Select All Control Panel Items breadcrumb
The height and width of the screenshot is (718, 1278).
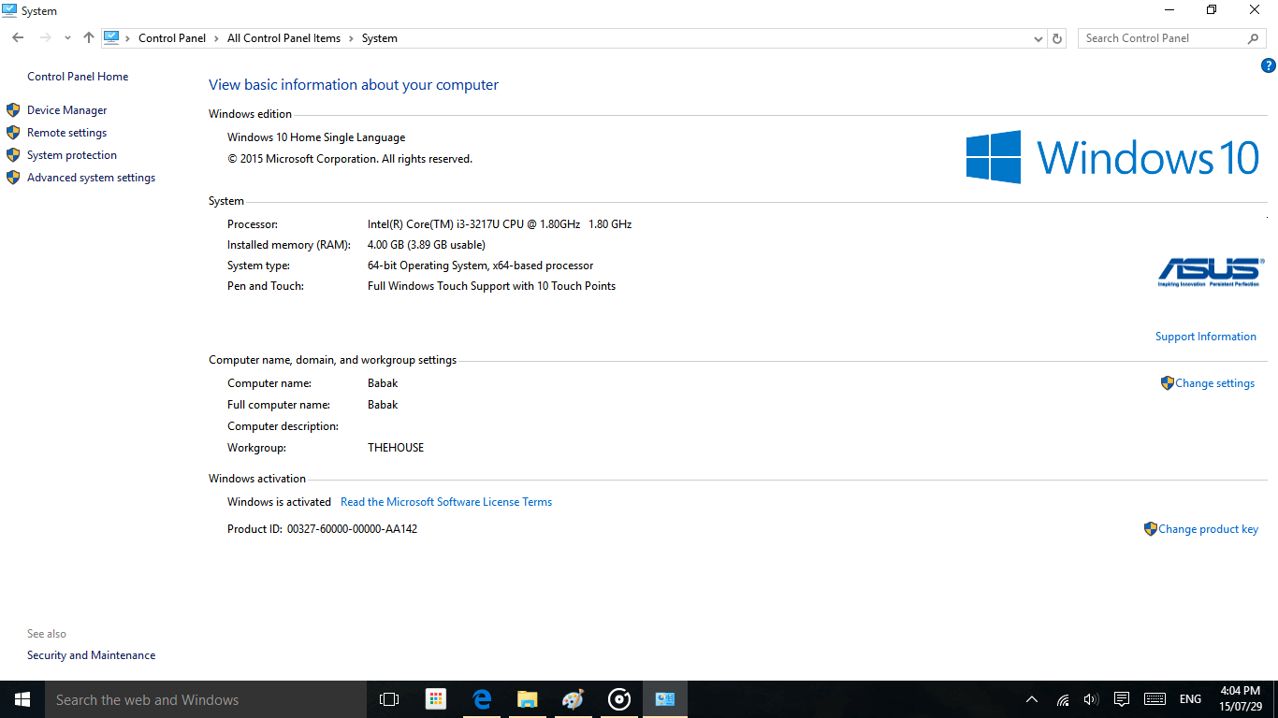[283, 38]
